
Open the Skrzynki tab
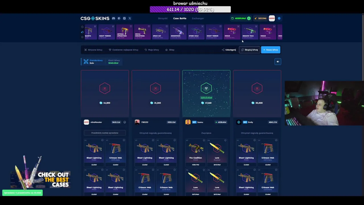pyautogui.click(x=163, y=18)
